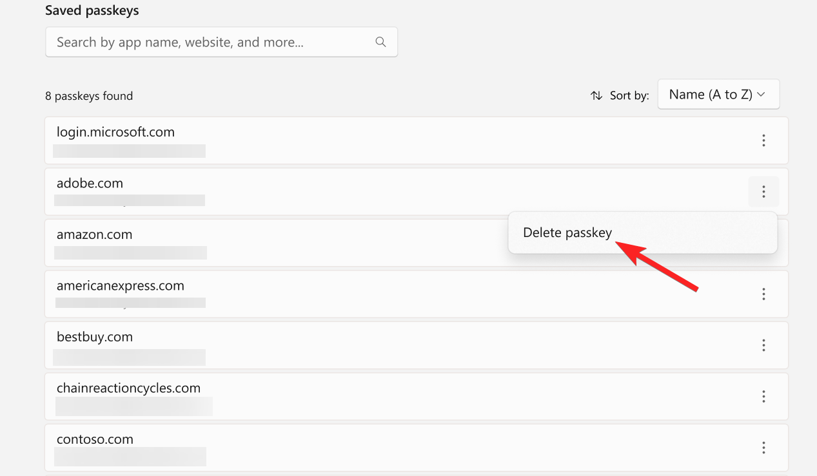Click the "Saved passkeys" heading
Screen dimensions: 817x476
92,11
